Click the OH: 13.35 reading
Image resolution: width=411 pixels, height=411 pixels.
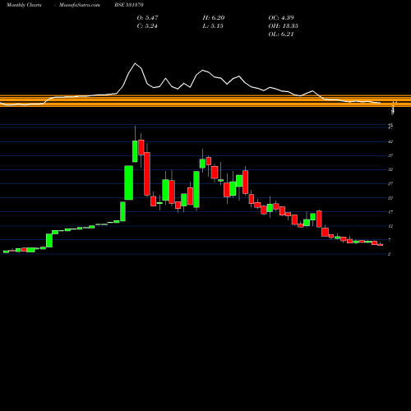click(x=284, y=26)
